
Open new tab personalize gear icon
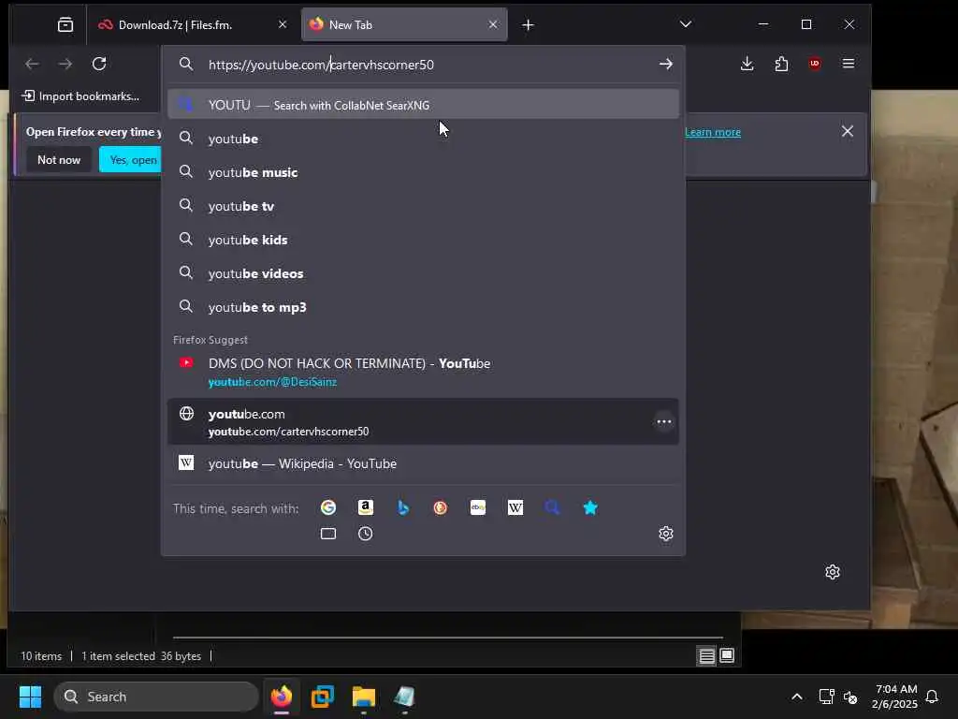(x=832, y=572)
